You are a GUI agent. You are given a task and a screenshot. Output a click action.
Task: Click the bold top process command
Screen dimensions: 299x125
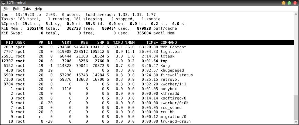click(164, 61)
